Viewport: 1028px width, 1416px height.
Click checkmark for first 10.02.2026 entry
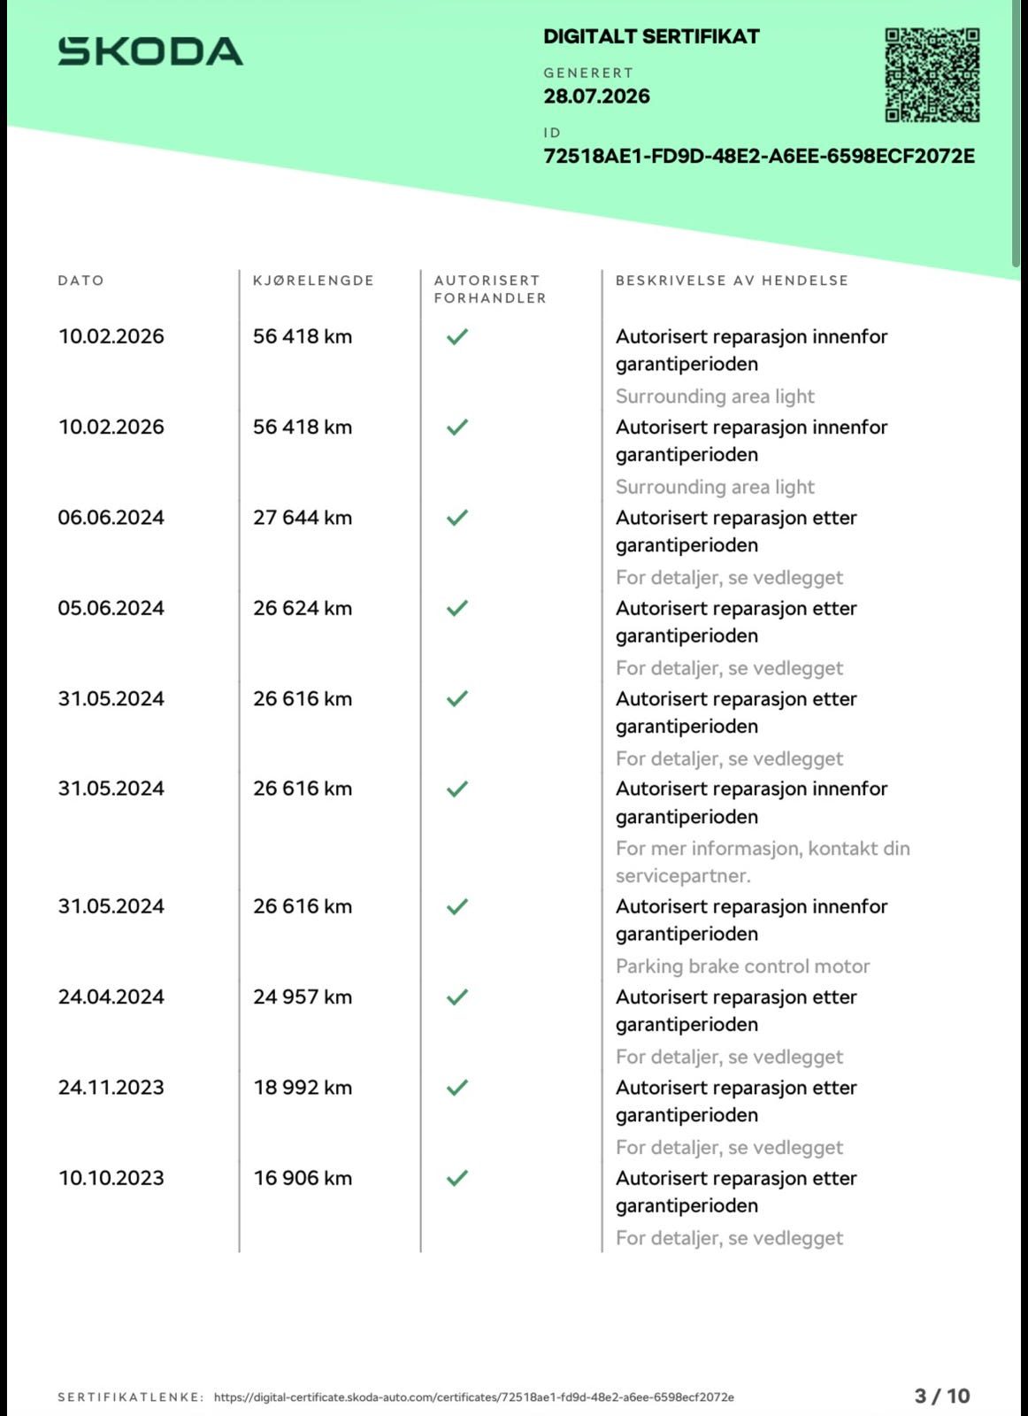pyautogui.click(x=456, y=336)
